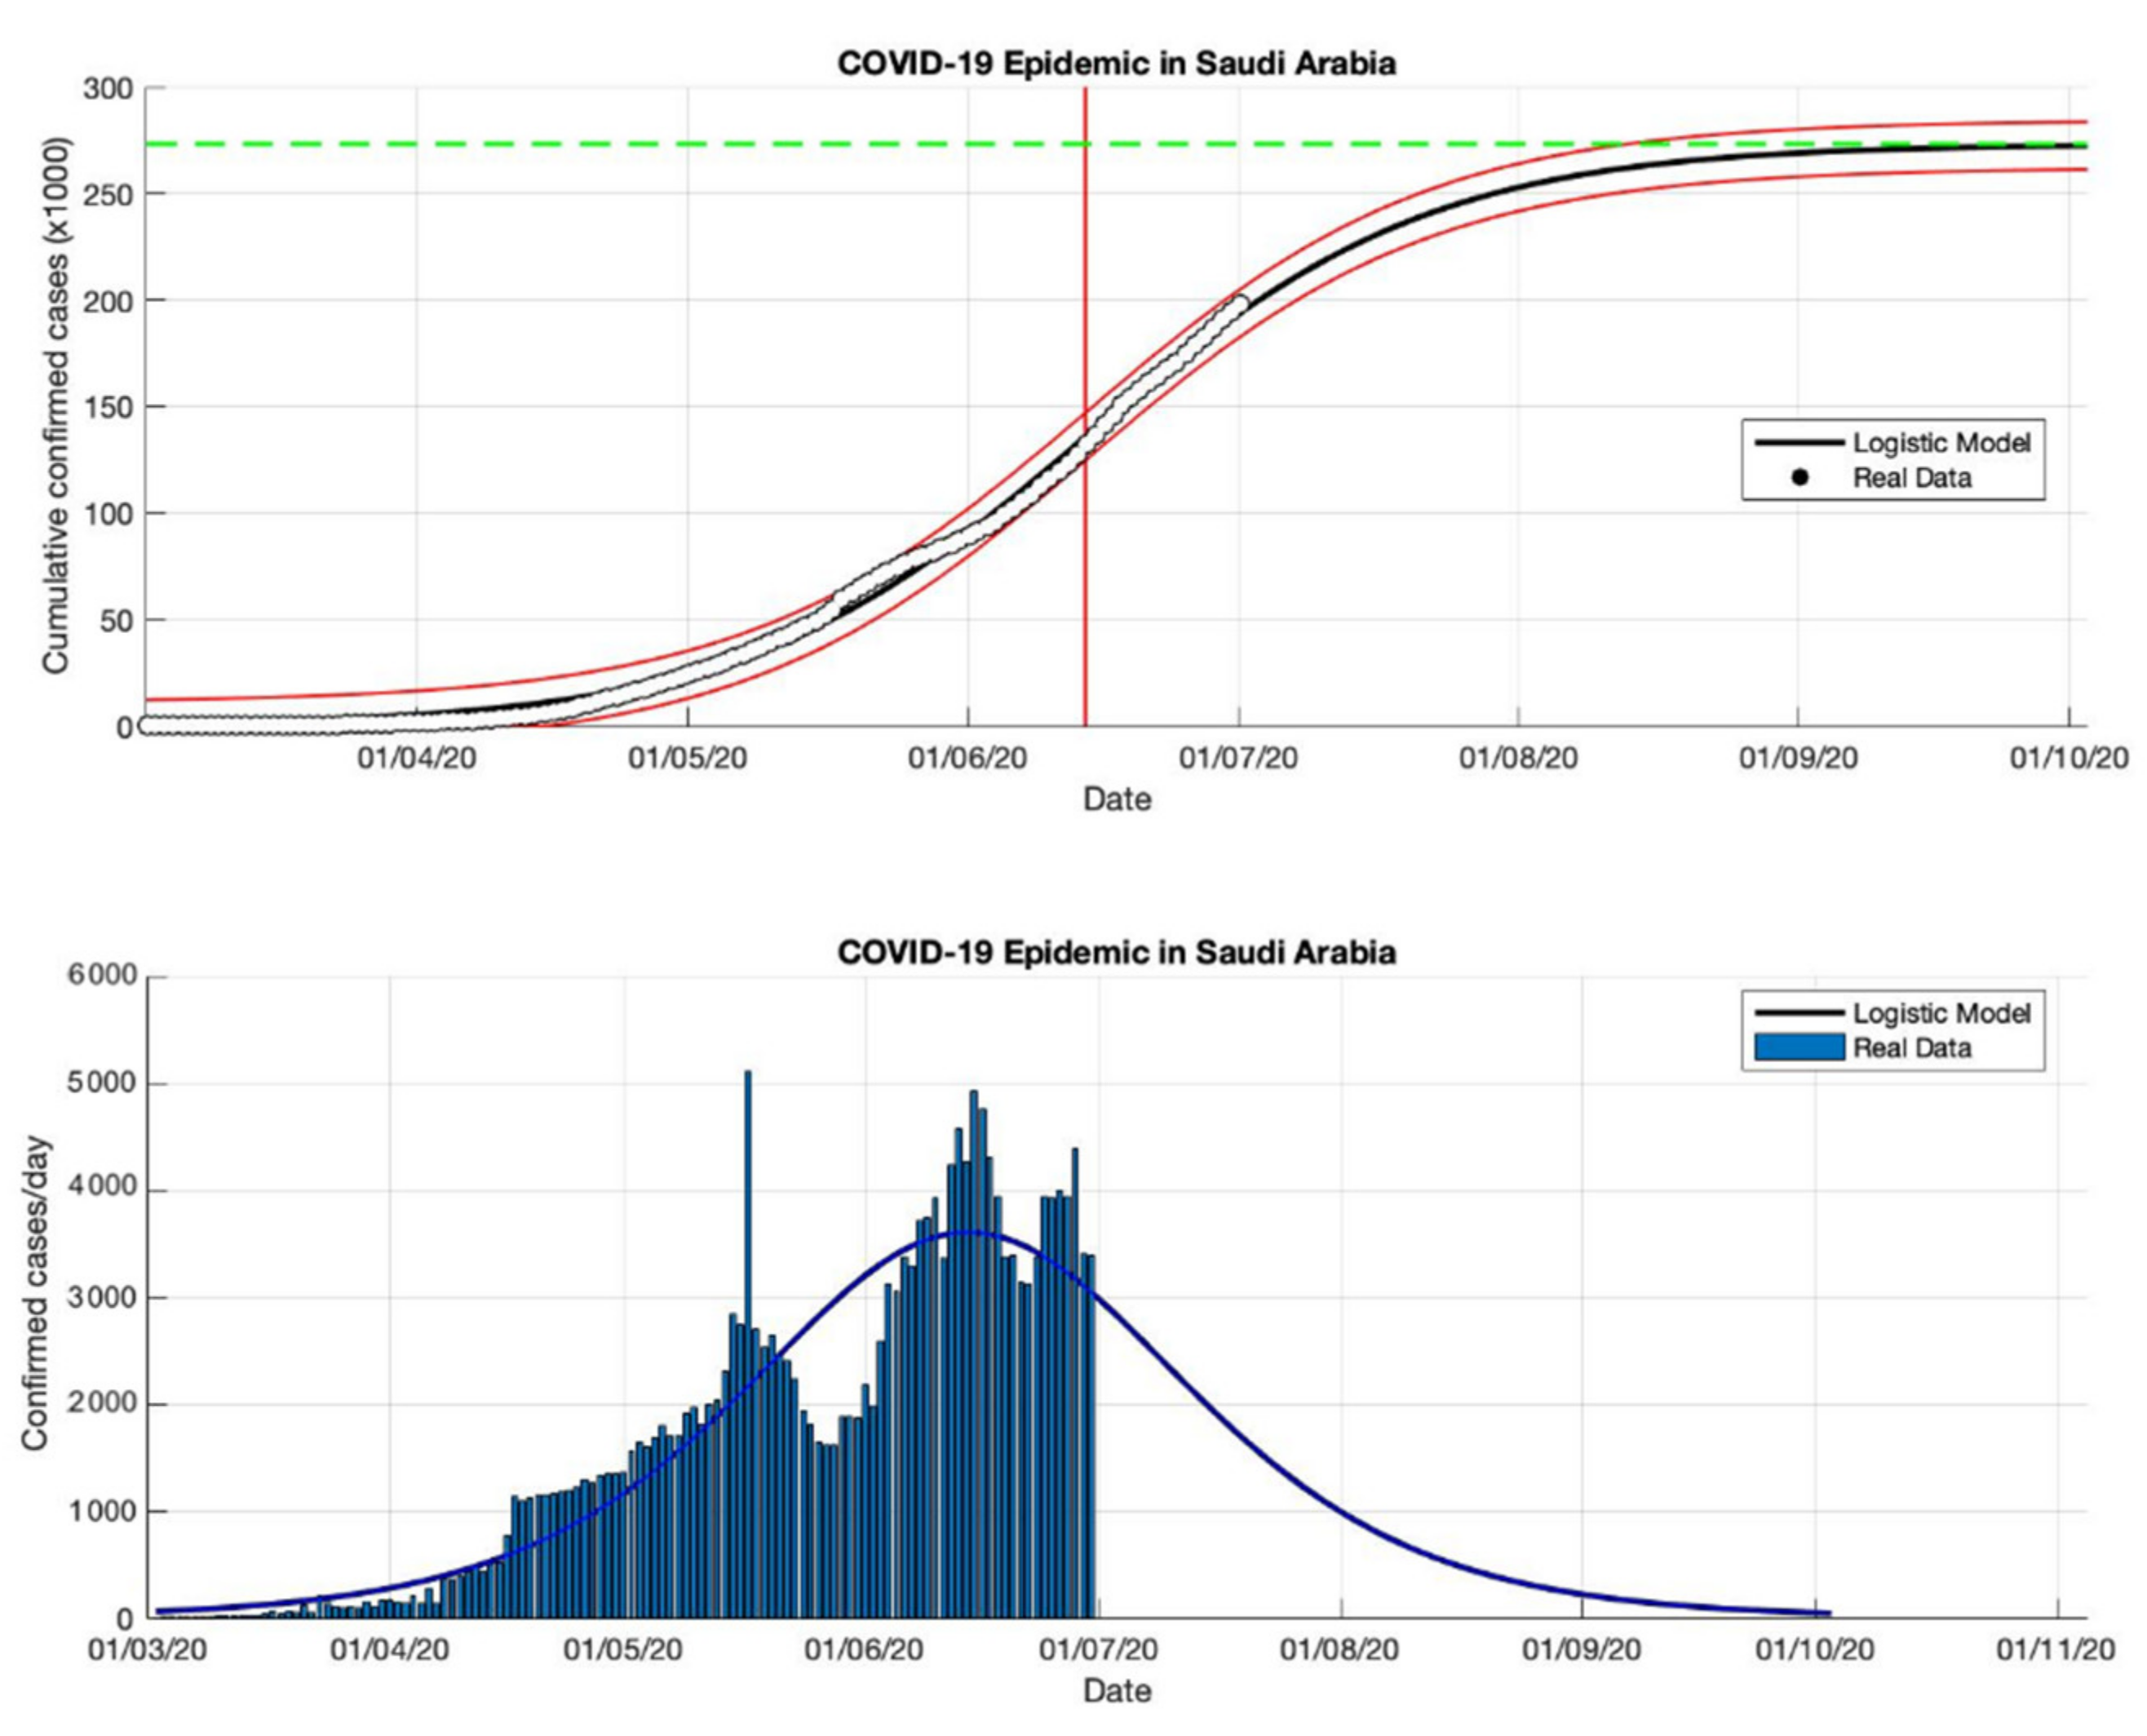Click the 6000 label on bottom chart y-axis

tap(102, 976)
